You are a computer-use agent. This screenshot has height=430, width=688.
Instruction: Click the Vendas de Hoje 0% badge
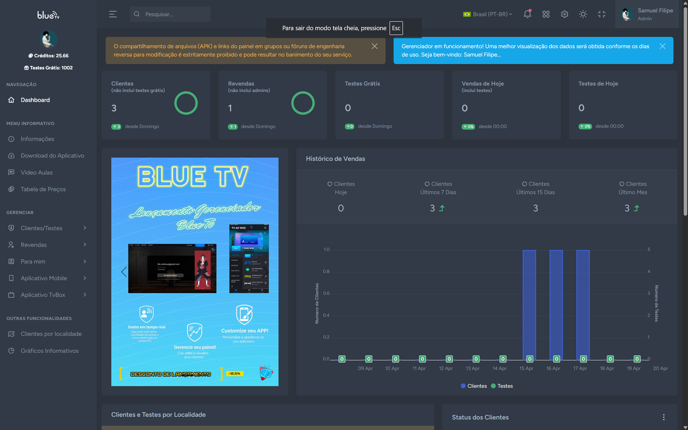point(468,126)
